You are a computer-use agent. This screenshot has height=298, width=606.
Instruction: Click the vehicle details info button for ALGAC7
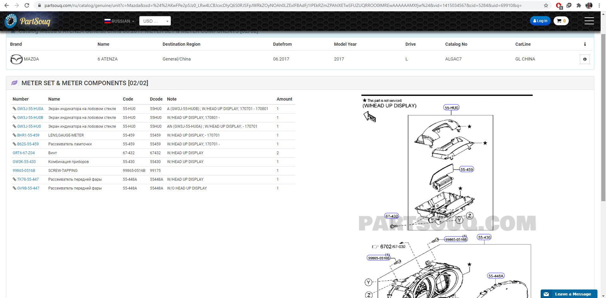(x=585, y=59)
